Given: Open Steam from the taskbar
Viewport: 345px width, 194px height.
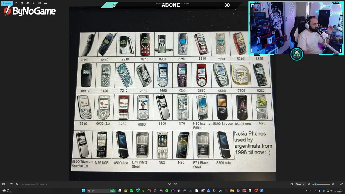Looking at the screenshot, I should point(220,191).
